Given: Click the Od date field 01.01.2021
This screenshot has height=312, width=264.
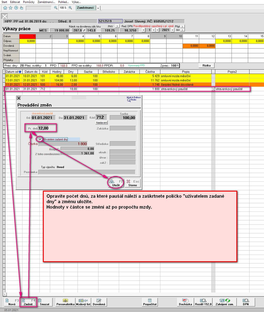Looking at the screenshot, I should coord(43,118).
